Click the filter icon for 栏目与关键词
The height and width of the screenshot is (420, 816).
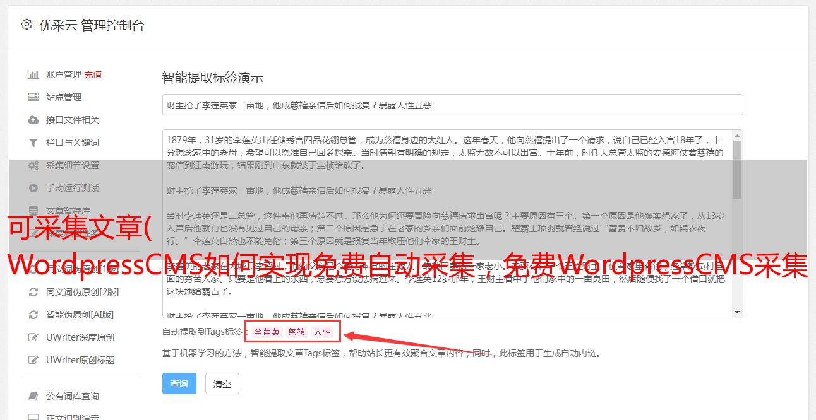click(x=33, y=143)
